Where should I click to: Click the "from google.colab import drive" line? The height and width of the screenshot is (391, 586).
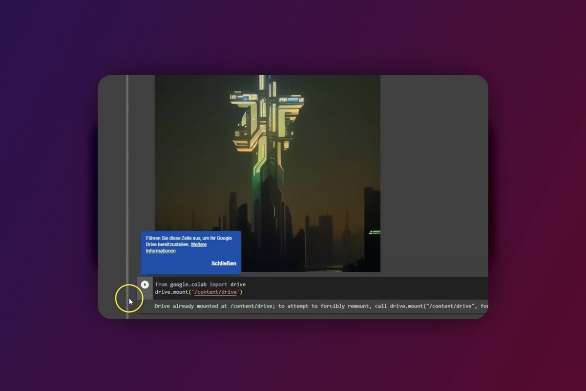point(200,284)
